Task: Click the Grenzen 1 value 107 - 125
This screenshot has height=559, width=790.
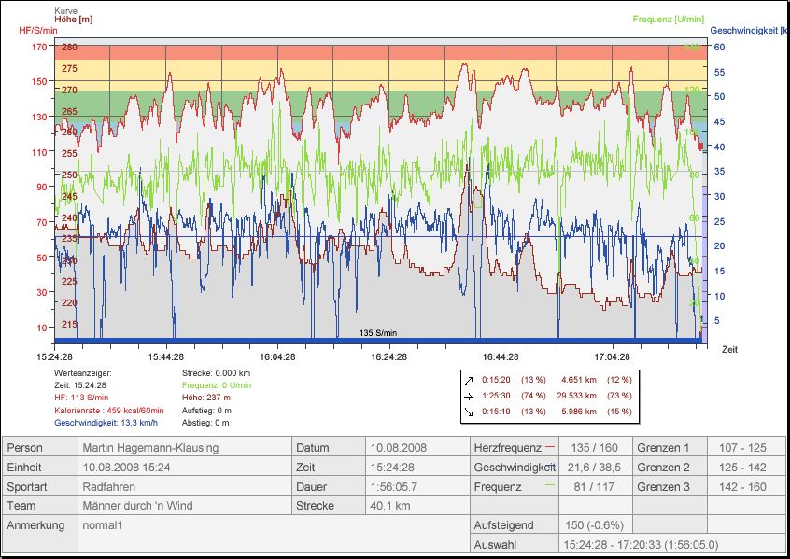Action: pos(744,447)
